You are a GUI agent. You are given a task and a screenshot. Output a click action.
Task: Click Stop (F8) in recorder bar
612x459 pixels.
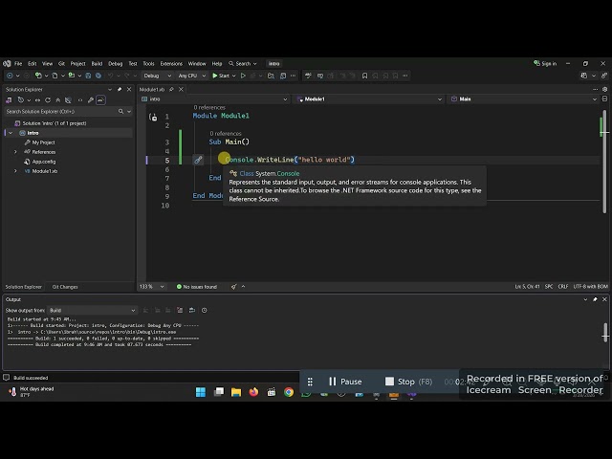tap(408, 382)
